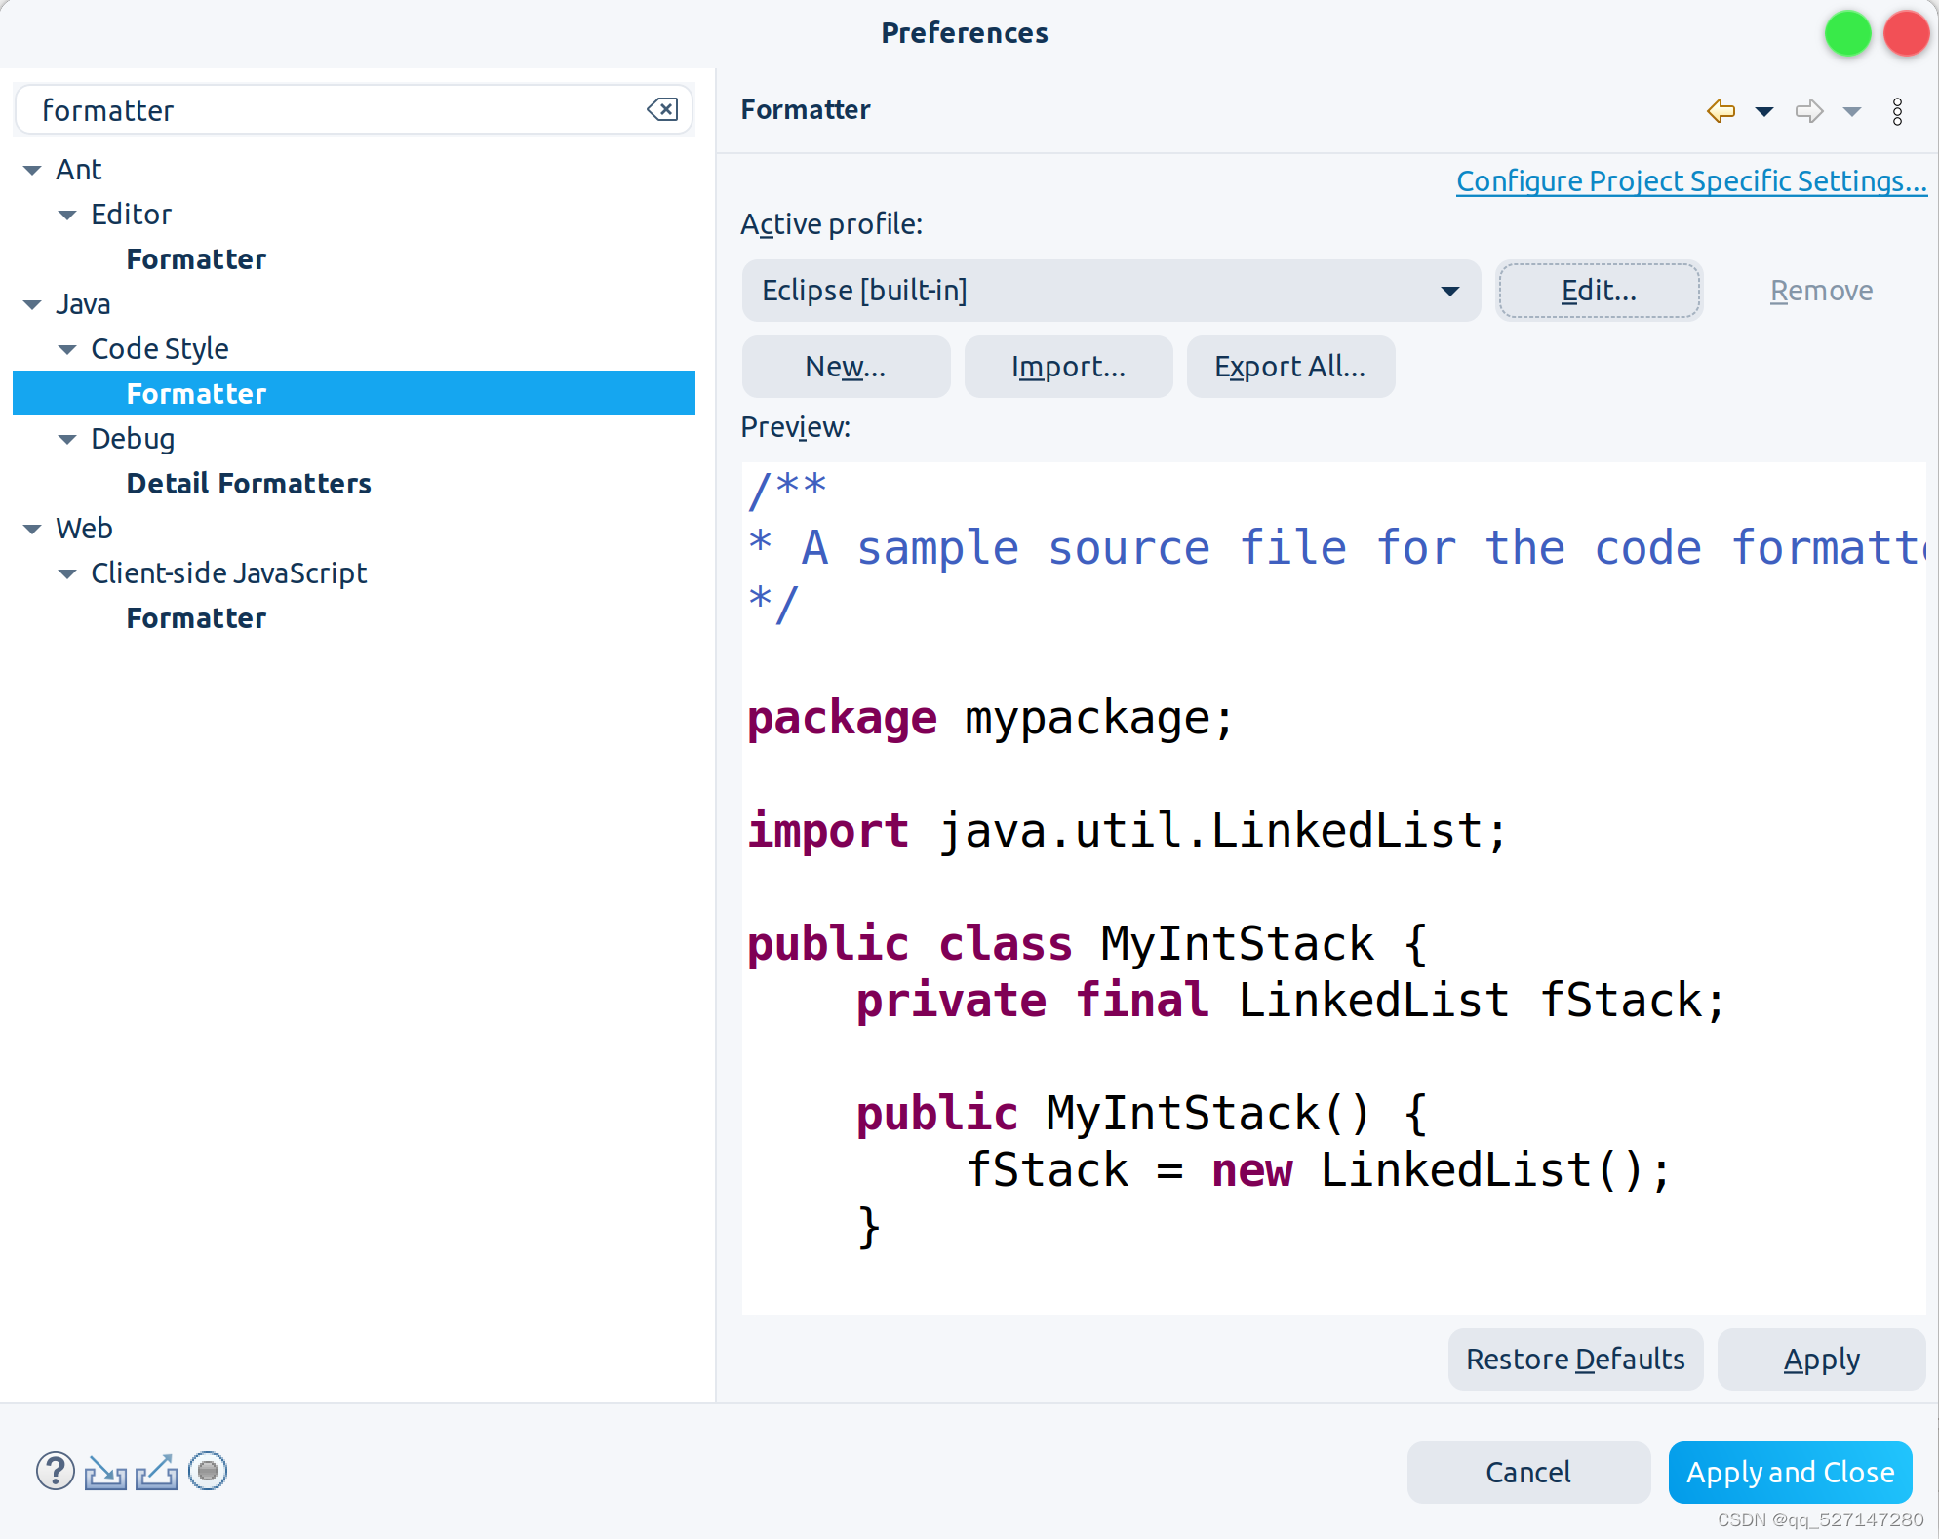
Task: Click the 'import java.util.LinkedList;' preview line
Action: (x=1127, y=832)
